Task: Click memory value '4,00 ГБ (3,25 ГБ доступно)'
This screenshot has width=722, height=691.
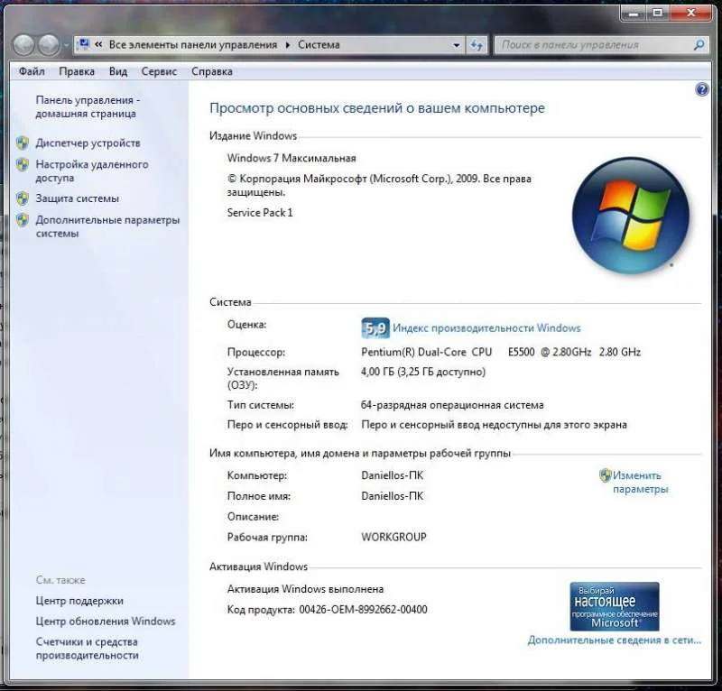Action: [423, 372]
